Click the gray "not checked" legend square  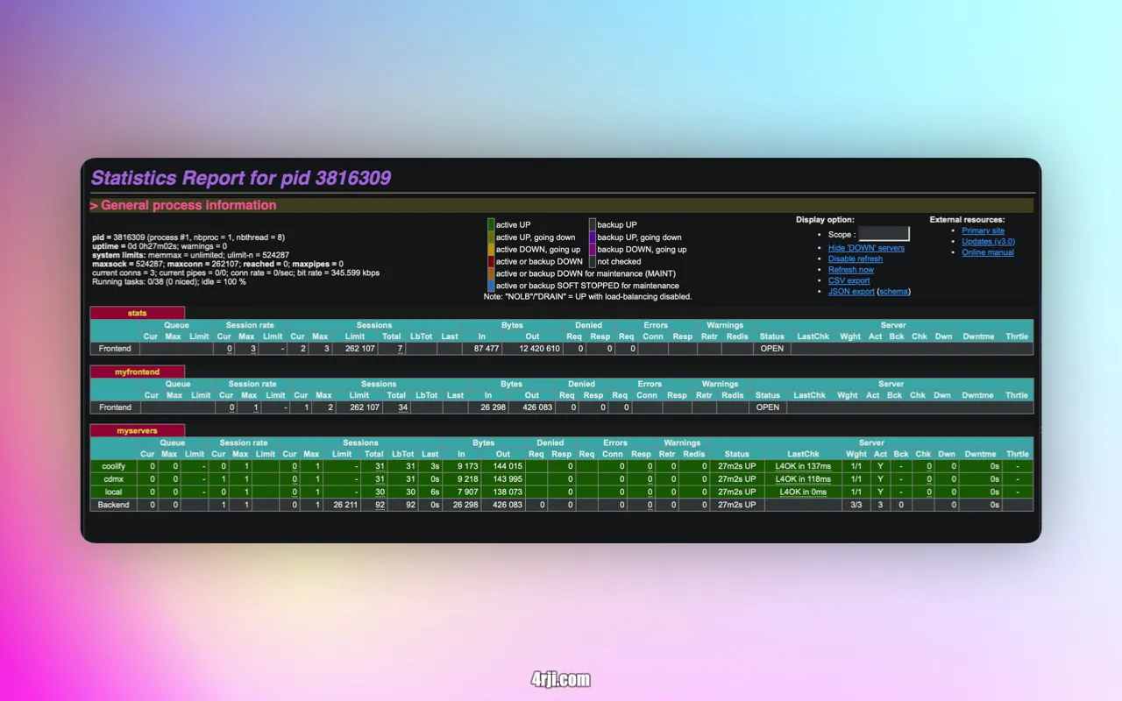593,261
